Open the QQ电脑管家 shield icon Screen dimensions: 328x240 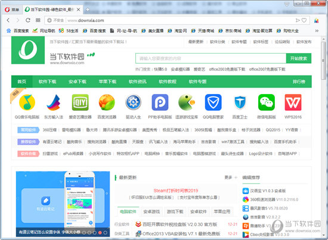coord(213,102)
